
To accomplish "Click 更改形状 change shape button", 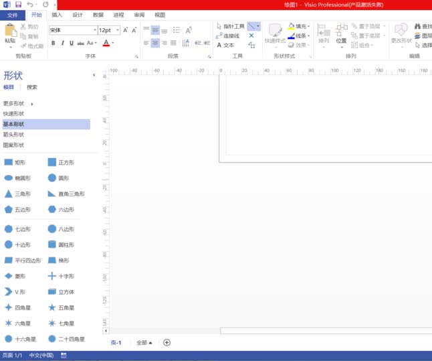I will 401,34.
